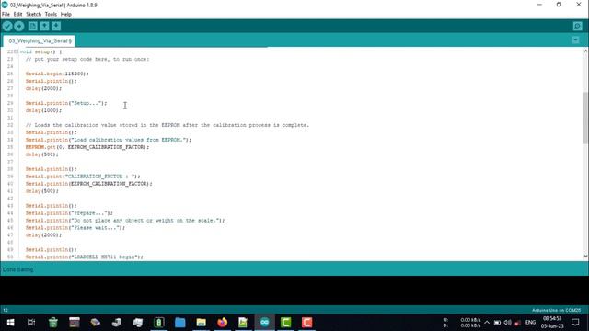Create a new sketch with New icon
This screenshot has height=331, width=589.
point(33,26)
